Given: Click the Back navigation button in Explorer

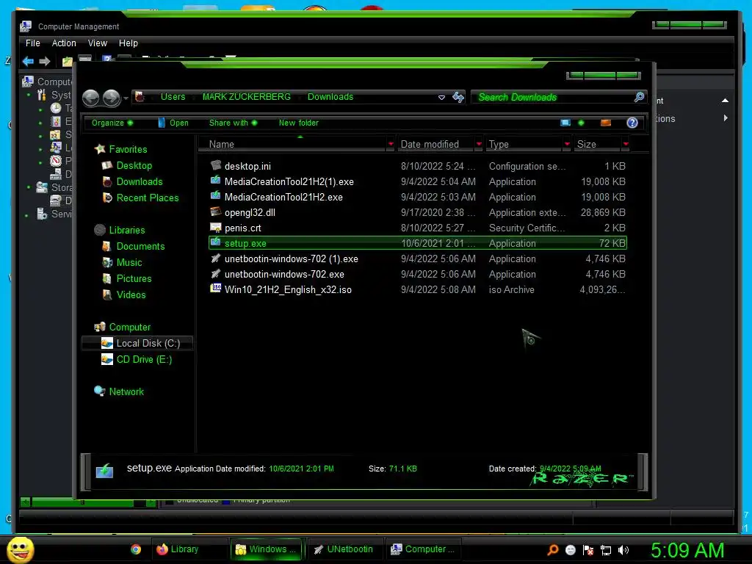Looking at the screenshot, I should pyautogui.click(x=90, y=98).
